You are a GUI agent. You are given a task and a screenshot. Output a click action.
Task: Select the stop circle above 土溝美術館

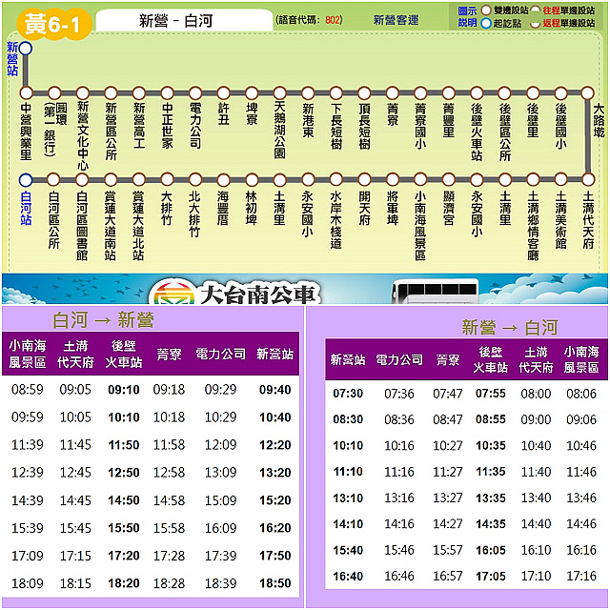tap(561, 180)
